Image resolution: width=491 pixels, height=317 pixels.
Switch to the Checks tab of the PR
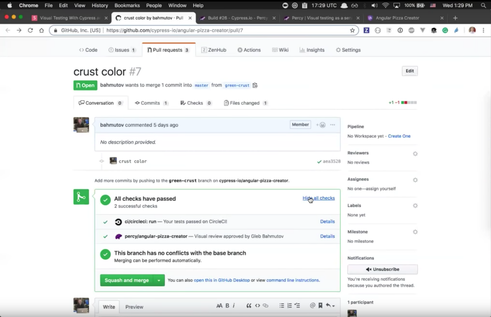[x=196, y=103]
